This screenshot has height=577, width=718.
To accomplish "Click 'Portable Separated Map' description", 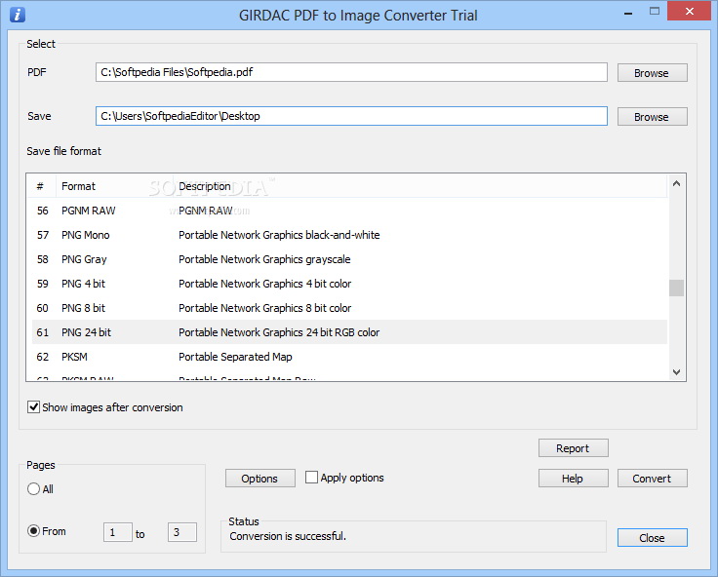I will coord(235,357).
